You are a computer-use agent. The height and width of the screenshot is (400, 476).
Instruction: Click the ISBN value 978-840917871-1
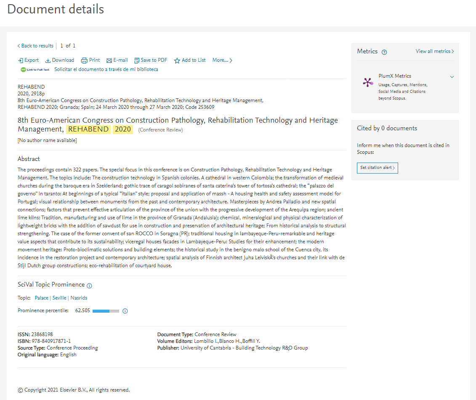tap(51, 341)
